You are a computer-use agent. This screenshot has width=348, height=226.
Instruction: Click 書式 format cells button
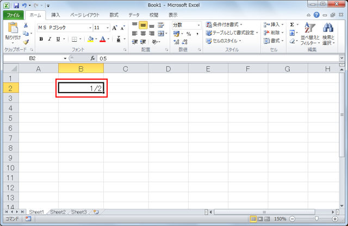[274, 41]
